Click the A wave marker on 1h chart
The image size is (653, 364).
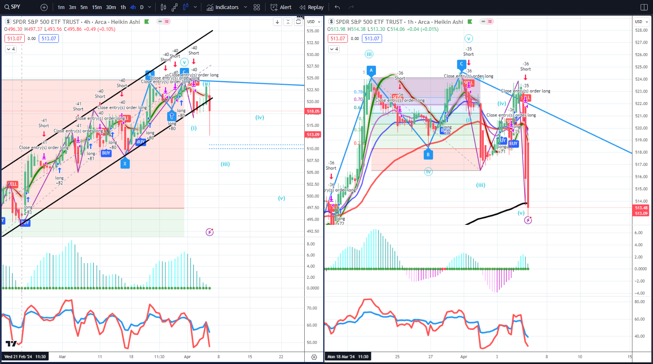coord(371,70)
